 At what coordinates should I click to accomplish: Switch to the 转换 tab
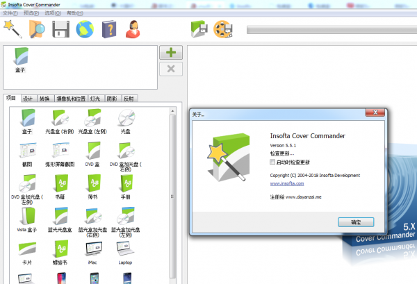click(44, 99)
